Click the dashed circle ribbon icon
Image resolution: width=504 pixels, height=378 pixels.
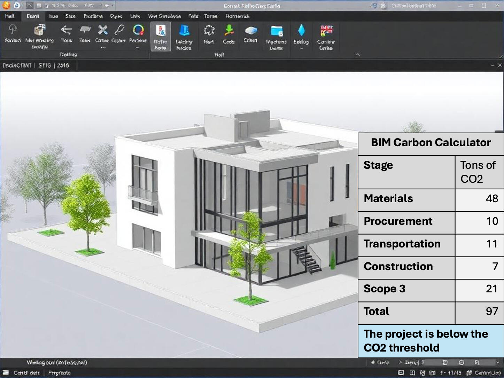[x=209, y=30]
